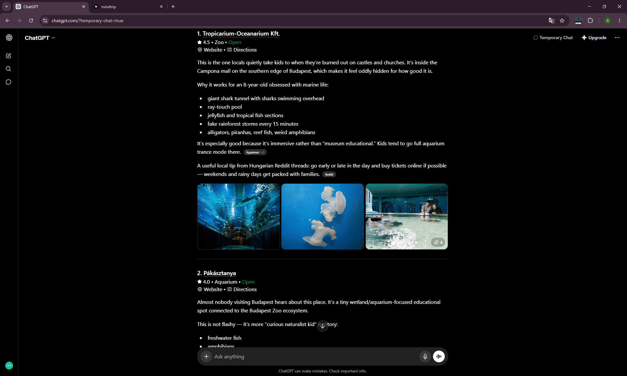Open the Google Translate icon in address bar
The width and height of the screenshot is (627, 376).
(x=552, y=21)
